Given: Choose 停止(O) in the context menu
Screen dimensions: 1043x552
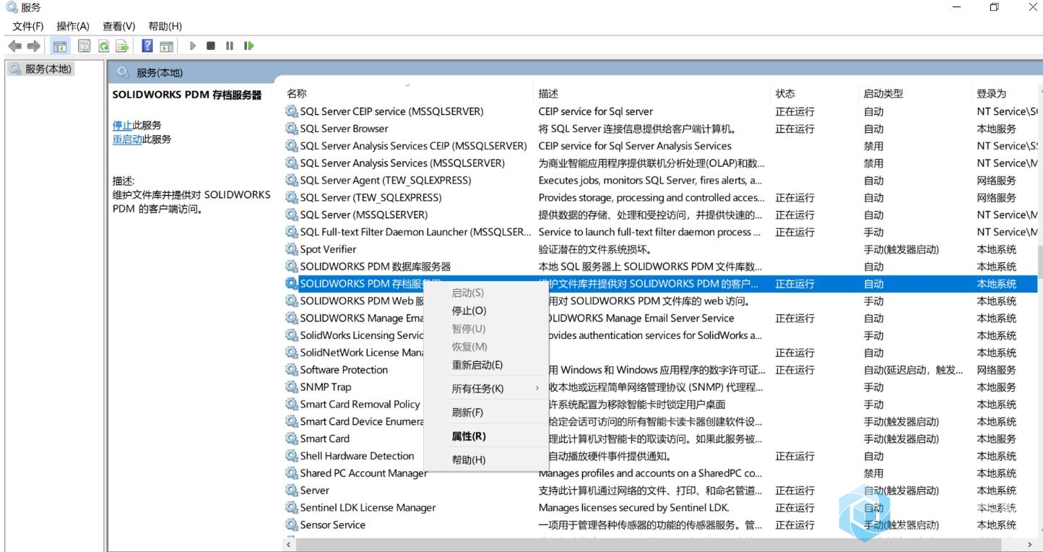Looking at the screenshot, I should 485,311.
